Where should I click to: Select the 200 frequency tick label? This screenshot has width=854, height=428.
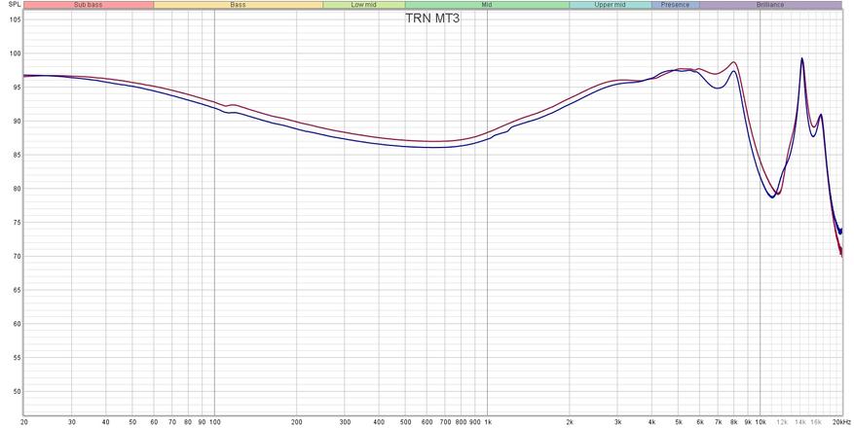(296, 422)
